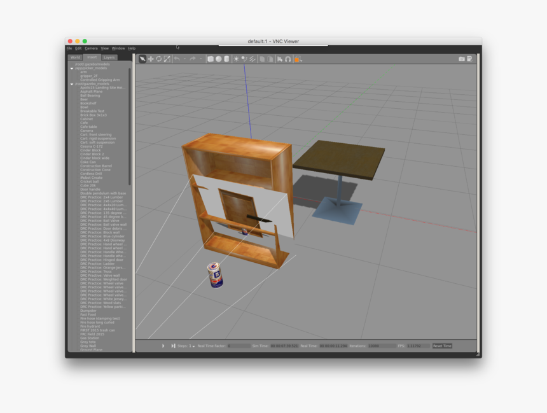547x413 pixels.
Task: Insert a box shape from toolbar
Action: pos(211,59)
